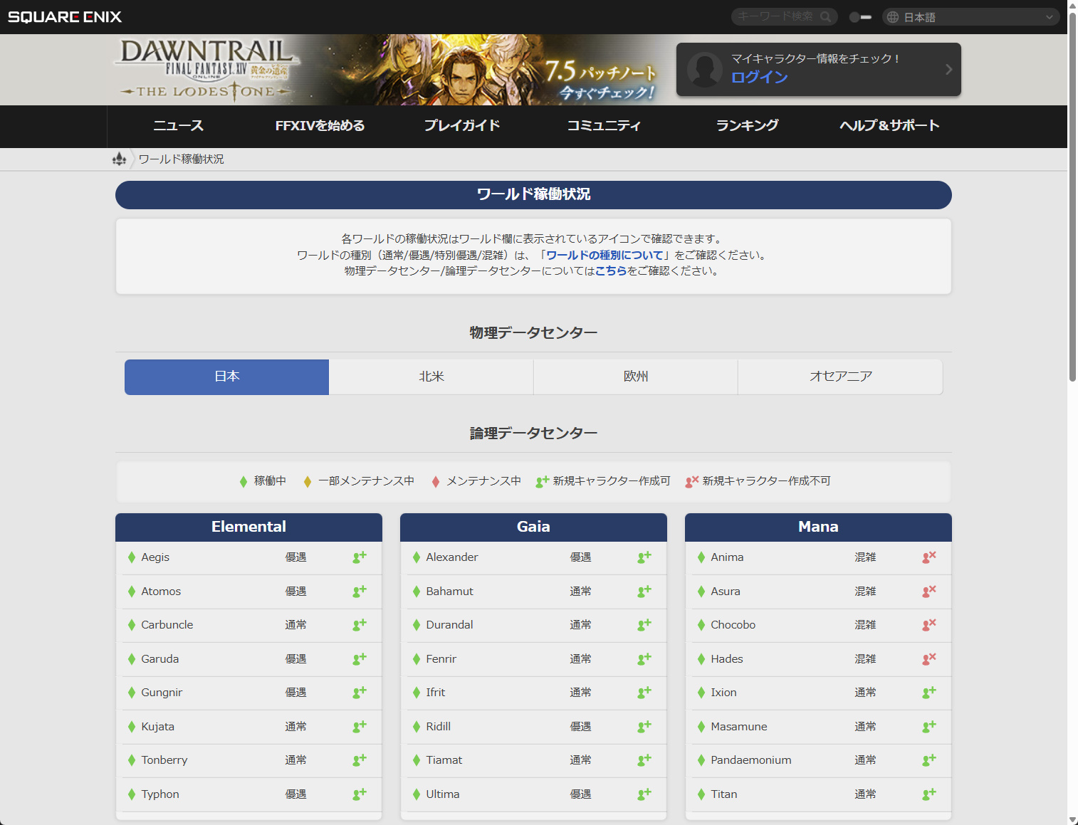Click the Pandaemonium world name
Image resolution: width=1078 pixels, height=825 pixels.
pyautogui.click(x=751, y=760)
